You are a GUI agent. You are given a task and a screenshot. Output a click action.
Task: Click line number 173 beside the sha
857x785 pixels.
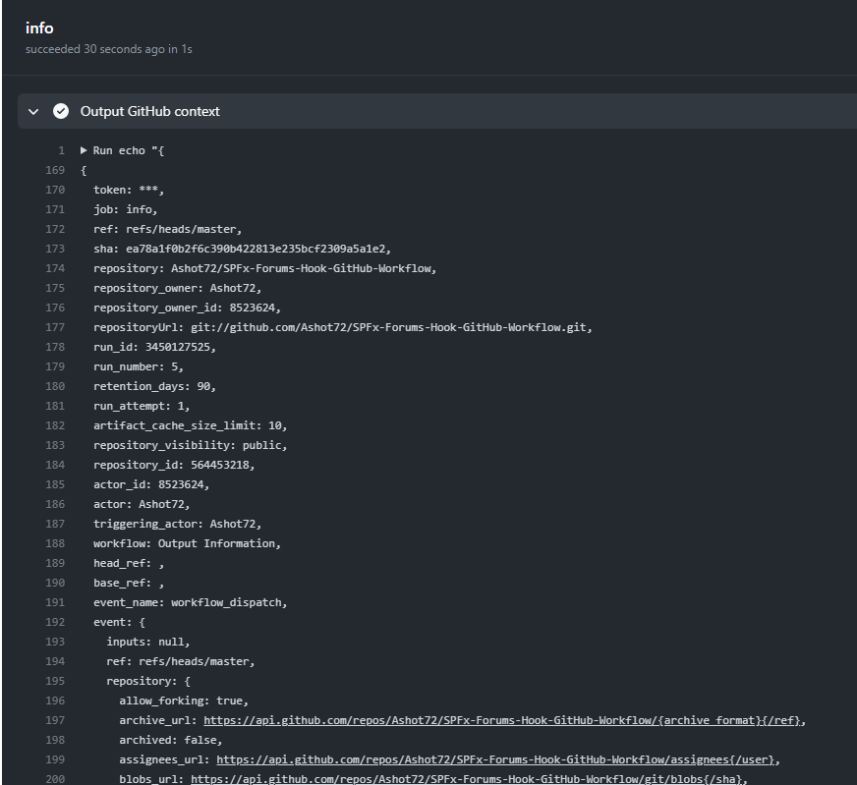[55, 249]
